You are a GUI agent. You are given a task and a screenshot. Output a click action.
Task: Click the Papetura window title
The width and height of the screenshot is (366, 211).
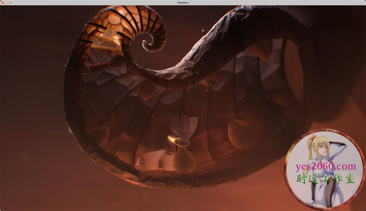(183, 3)
